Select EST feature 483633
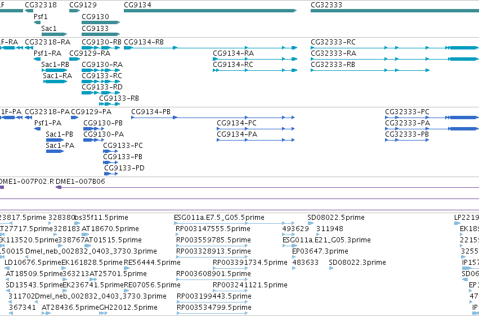 pyautogui.click(x=294, y=268)
